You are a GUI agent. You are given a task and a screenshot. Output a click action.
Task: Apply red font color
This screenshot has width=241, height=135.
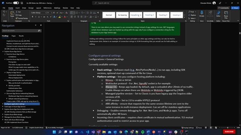65,16
